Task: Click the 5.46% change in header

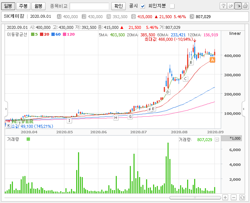Action: 180,17
